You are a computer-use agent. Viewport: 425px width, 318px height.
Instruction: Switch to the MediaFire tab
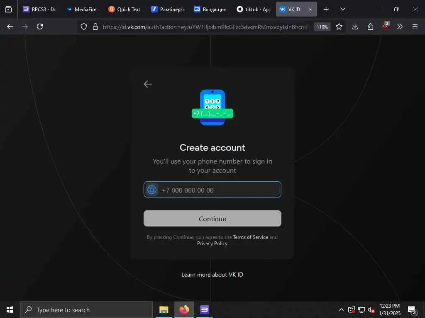(82, 9)
